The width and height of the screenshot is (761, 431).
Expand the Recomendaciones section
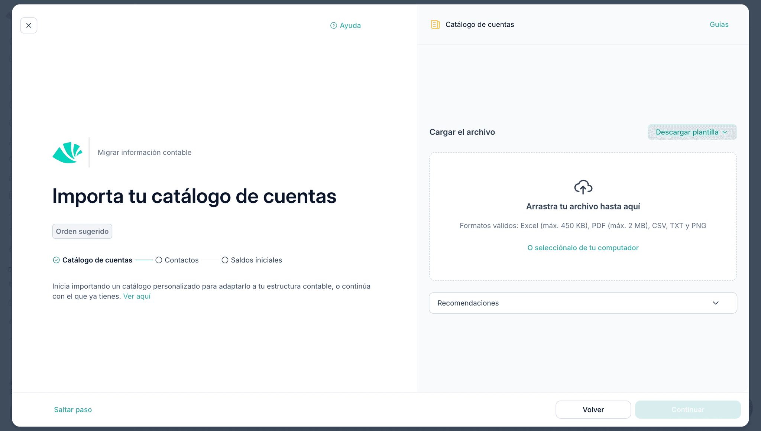point(583,303)
